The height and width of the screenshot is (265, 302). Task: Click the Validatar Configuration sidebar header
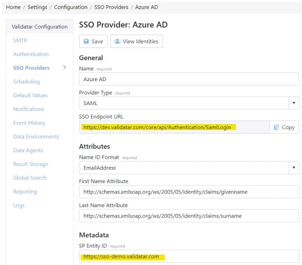pos(40,27)
